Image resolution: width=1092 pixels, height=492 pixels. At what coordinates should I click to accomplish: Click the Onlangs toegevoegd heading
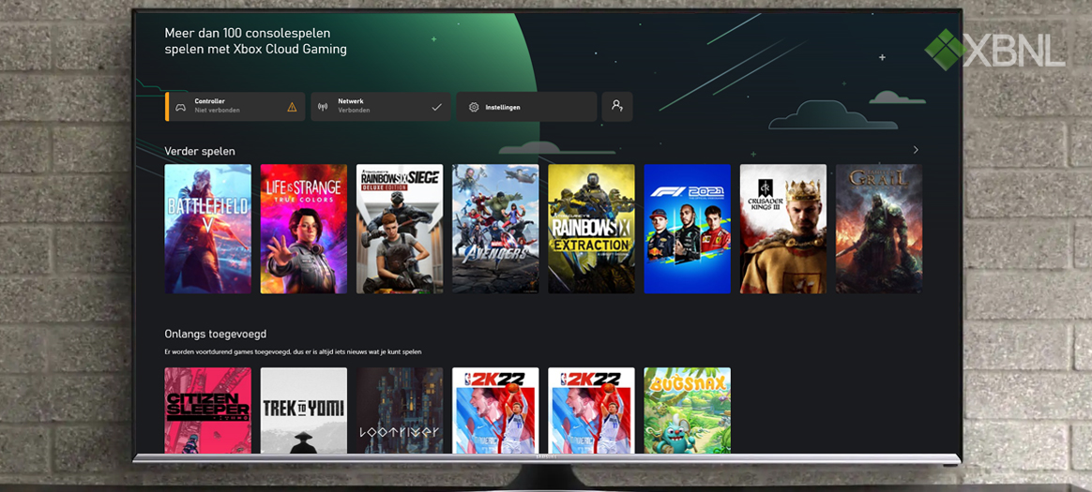coord(215,334)
